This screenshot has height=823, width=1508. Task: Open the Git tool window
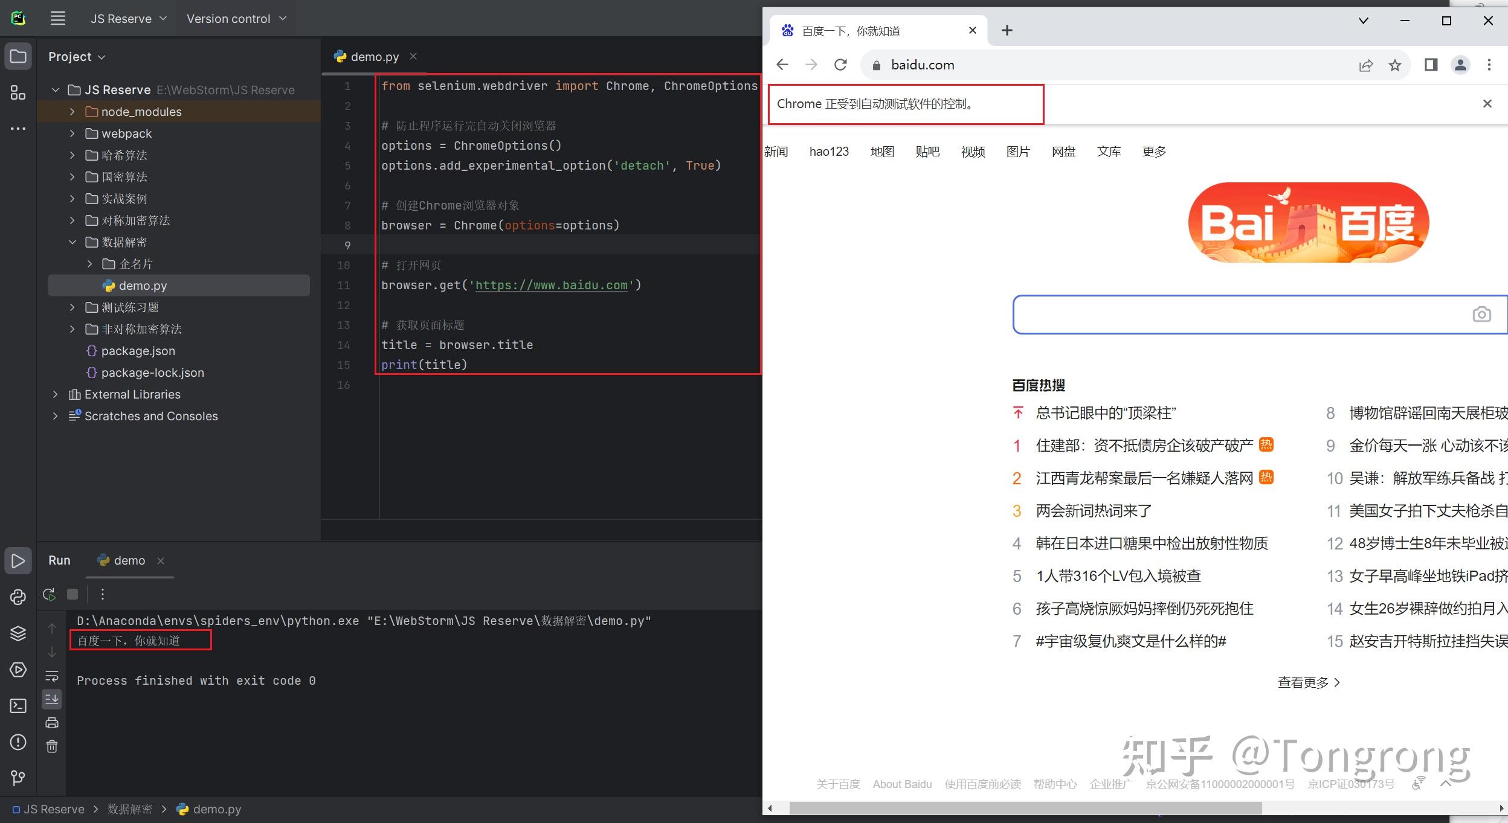[x=18, y=778]
